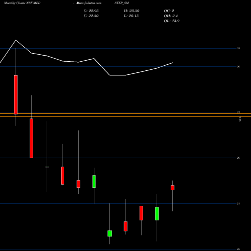This screenshot has width=251, height=251.
Task: Click the "OL: 13.9" reading
Action: point(172,21)
